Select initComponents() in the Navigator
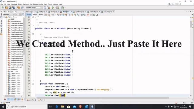 (x=15, y=21)
